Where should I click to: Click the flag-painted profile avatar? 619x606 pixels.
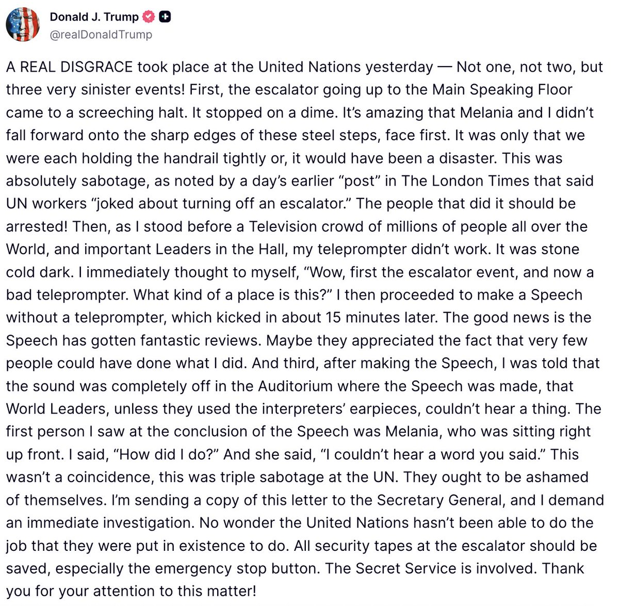[x=22, y=25]
